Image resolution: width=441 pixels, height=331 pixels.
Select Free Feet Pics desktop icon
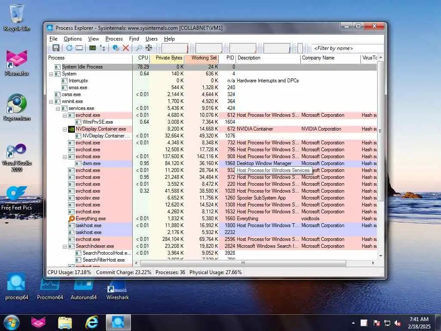click(17, 198)
